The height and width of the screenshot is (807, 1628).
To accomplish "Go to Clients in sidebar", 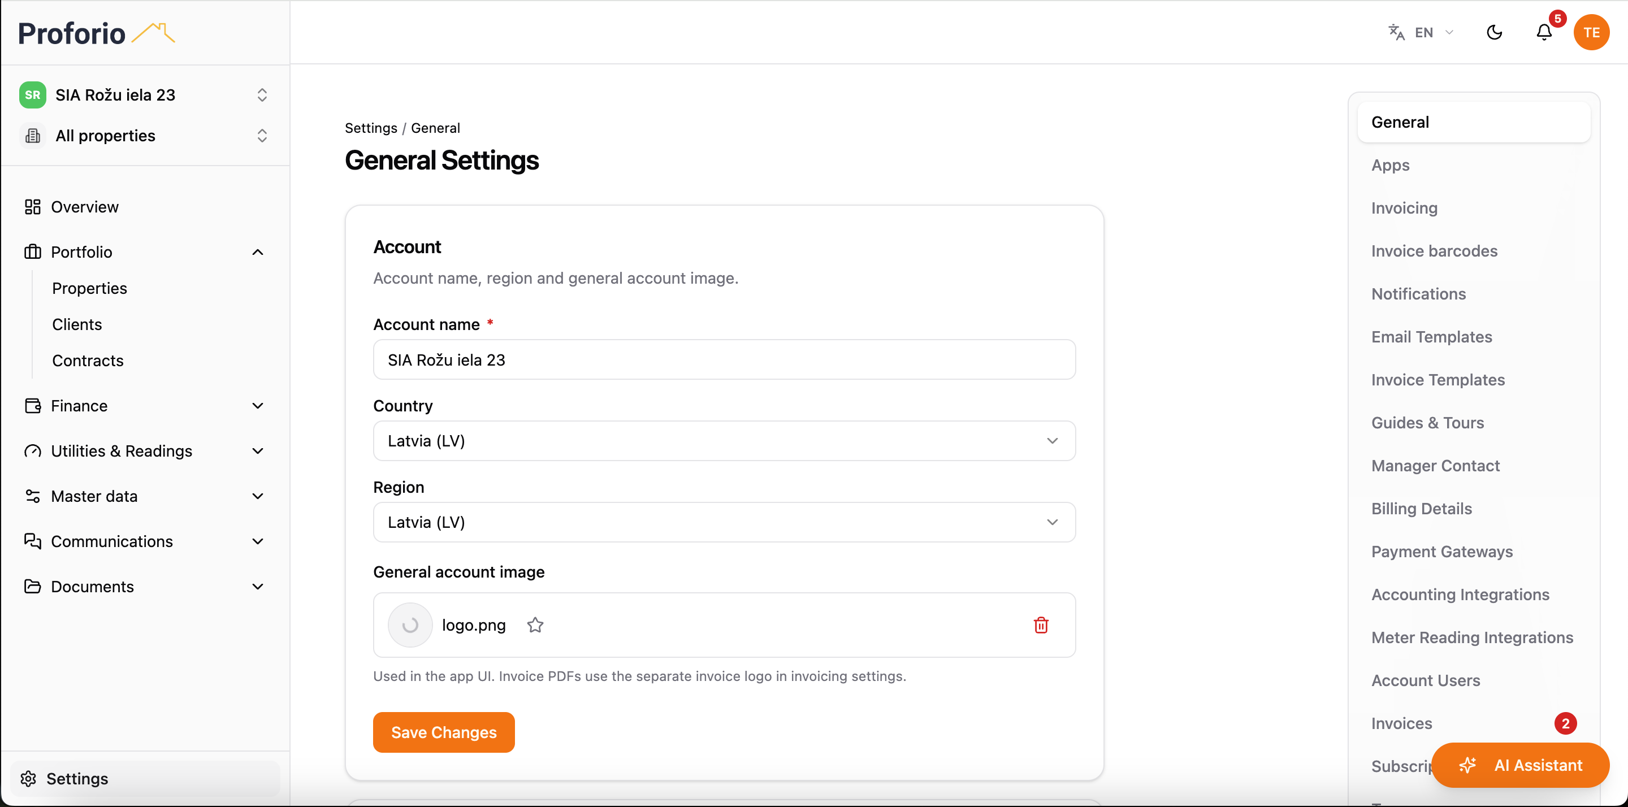I will (x=76, y=324).
